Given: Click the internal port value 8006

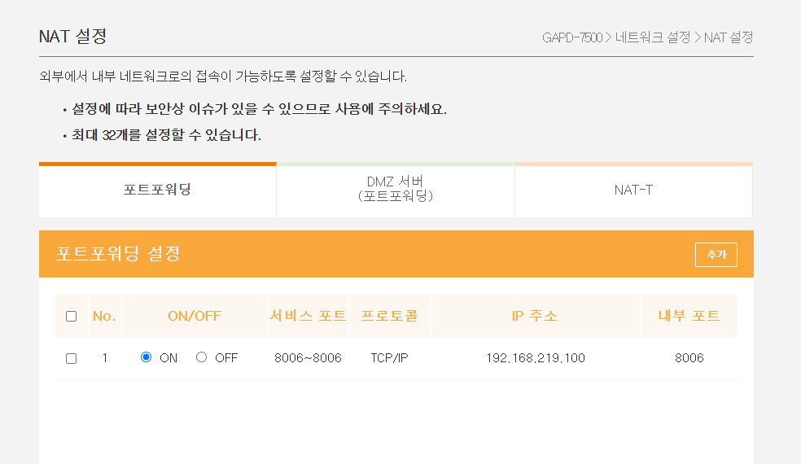Looking at the screenshot, I should coord(689,357).
